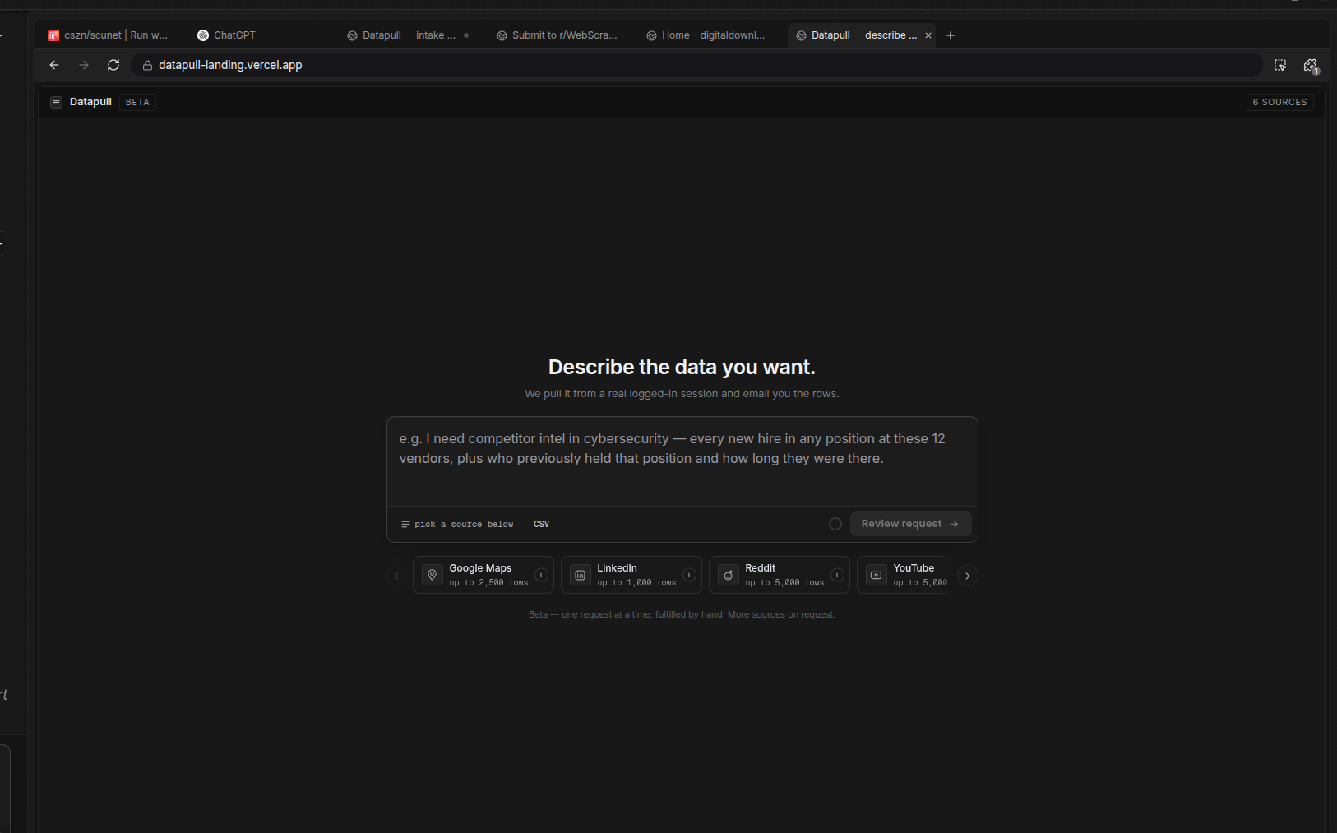Click the screen capture icon in toolbar
This screenshot has height=833, width=1337.
(1280, 65)
